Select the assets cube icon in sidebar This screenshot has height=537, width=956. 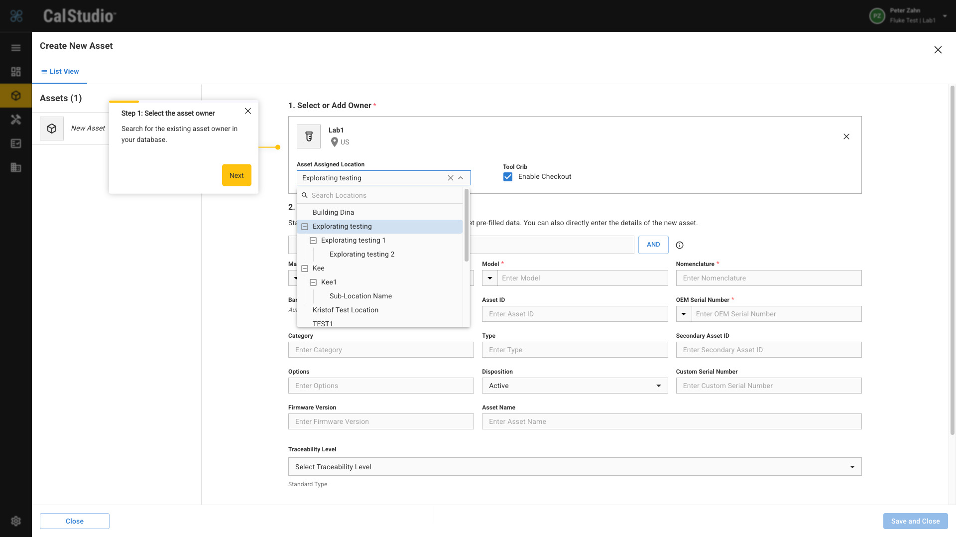[x=16, y=96]
